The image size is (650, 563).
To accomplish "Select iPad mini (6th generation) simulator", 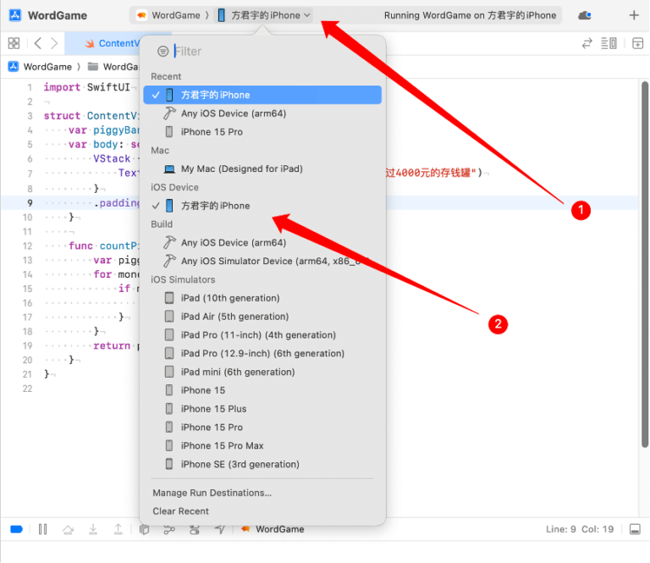I will [262, 372].
